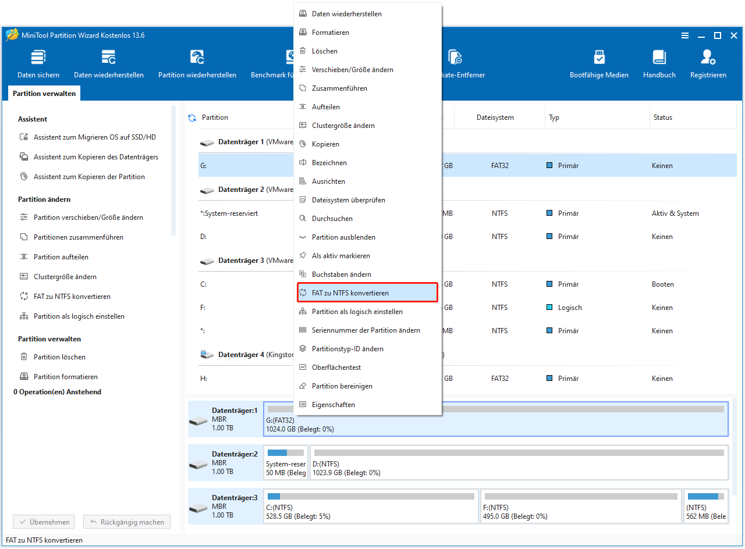Select Partition als logisch einstellen in sidebar
Viewport: 745px width, 549px height.
tap(72, 316)
